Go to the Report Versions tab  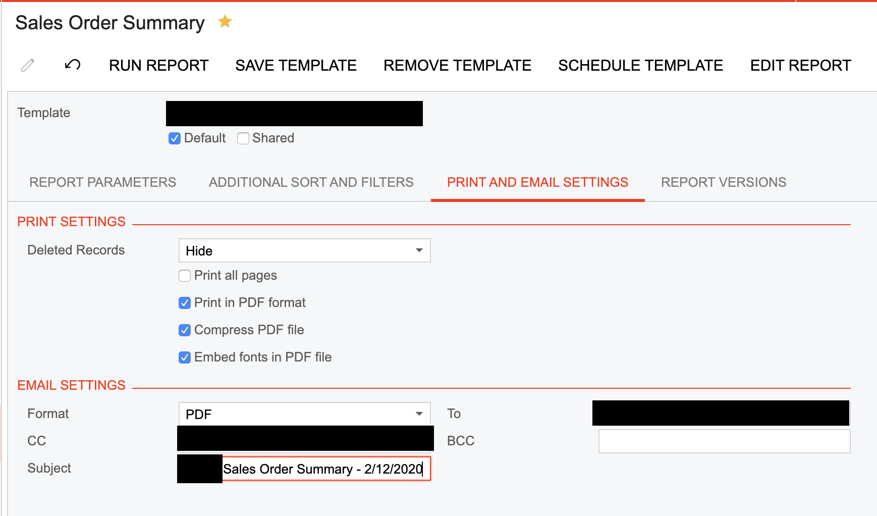click(x=723, y=182)
